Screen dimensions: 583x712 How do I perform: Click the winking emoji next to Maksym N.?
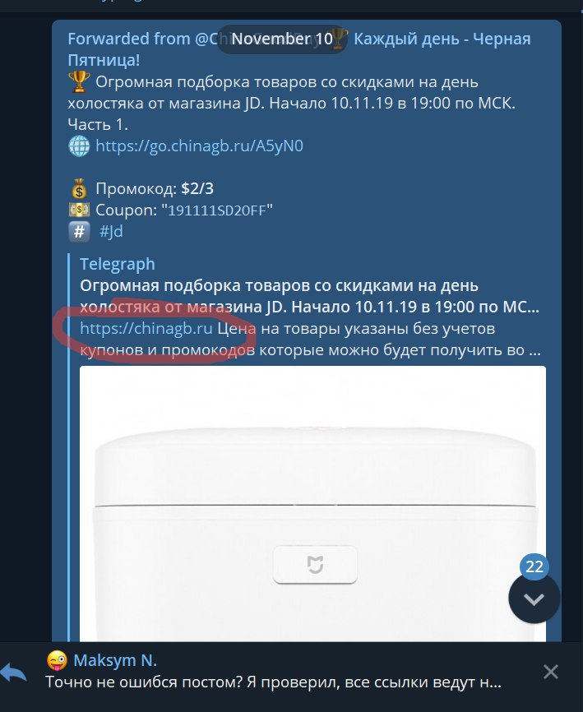tap(57, 660)
